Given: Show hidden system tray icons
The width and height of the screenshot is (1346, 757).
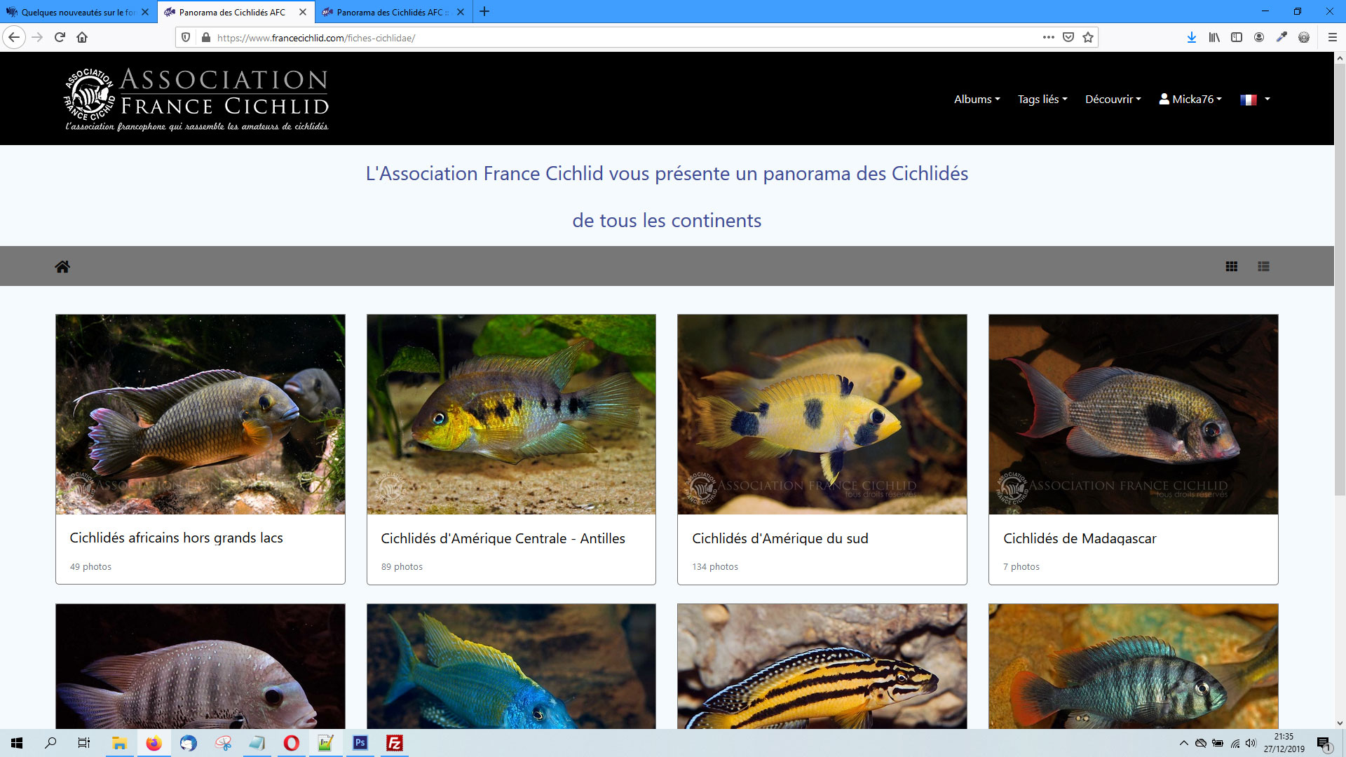Looking at the screenshot, I should pos(1184,743).
